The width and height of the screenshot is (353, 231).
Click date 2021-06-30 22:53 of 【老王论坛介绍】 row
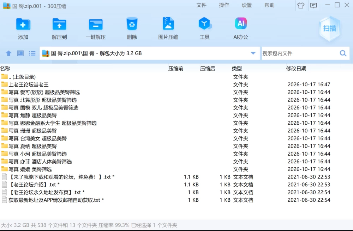309,185
